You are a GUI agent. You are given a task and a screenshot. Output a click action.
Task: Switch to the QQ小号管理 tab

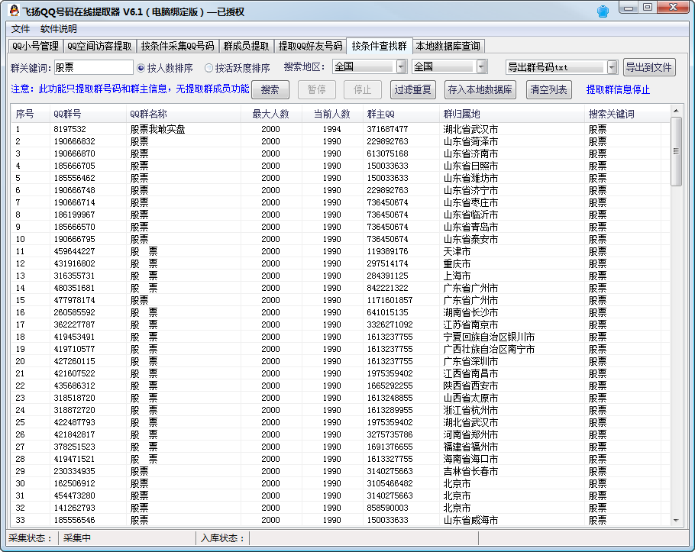point(35,46)
